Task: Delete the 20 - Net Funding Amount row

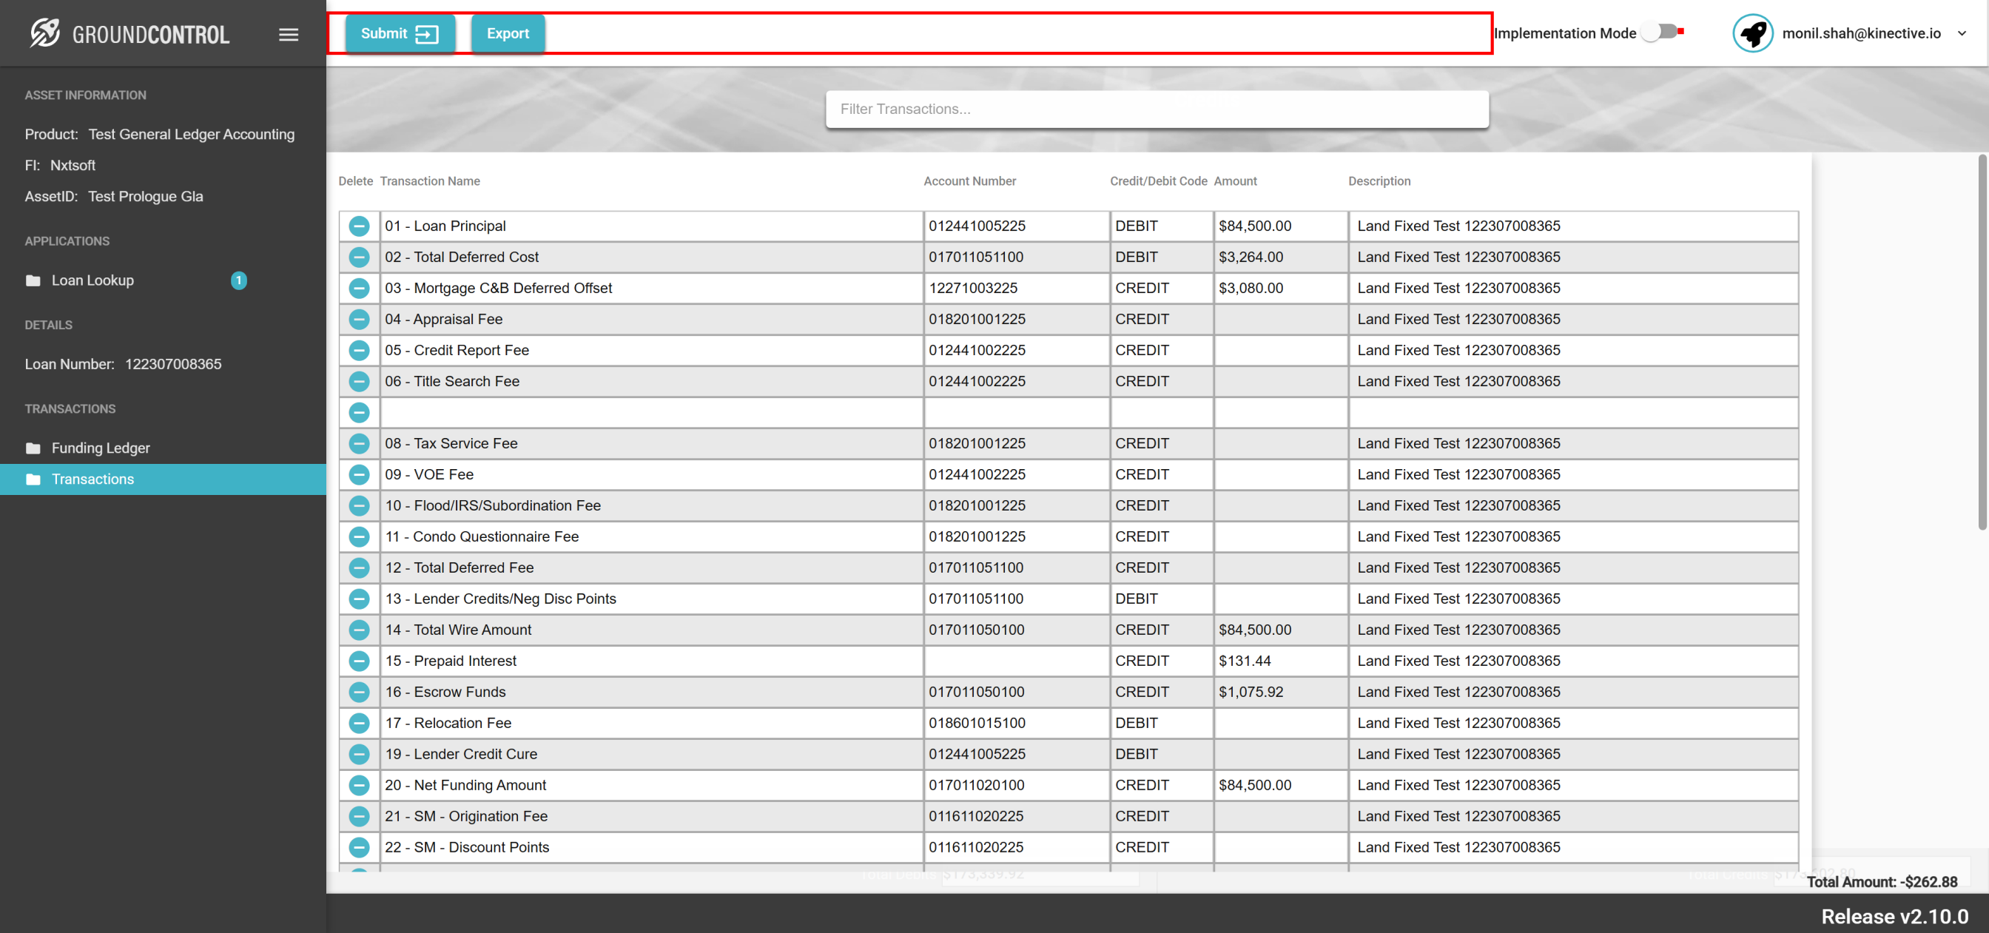Action: coord(359,785)
